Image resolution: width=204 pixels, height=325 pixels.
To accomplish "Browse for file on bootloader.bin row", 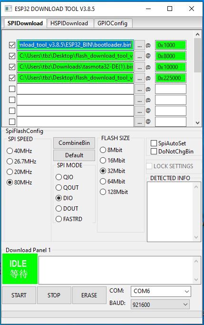I will [140, 45].
